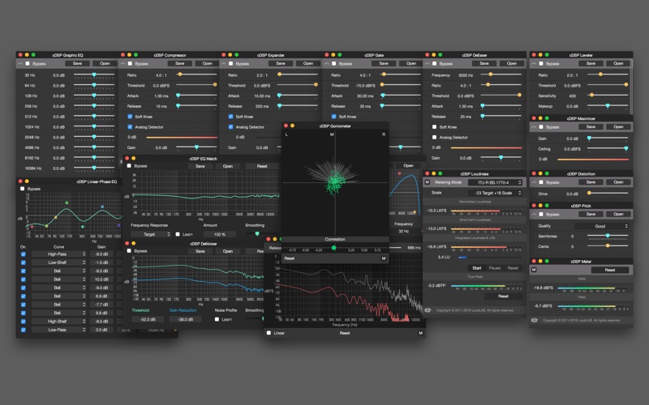Open the Target dropdown in EQ Match

(x=151, y=234)
